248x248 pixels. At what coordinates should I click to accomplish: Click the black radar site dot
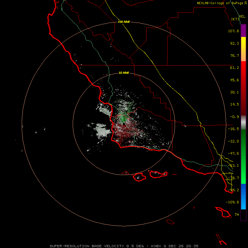pyautogui.click(x=124, y=124)
